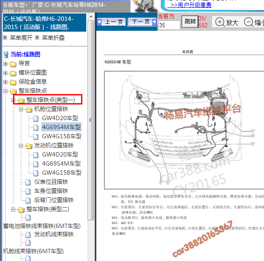
Task: Click the 导言 folder icon
Action: (x=13, y=64)
